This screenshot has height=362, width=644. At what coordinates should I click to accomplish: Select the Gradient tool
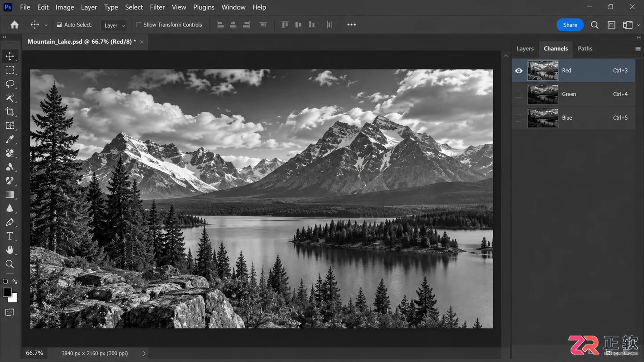pos(10,194)
